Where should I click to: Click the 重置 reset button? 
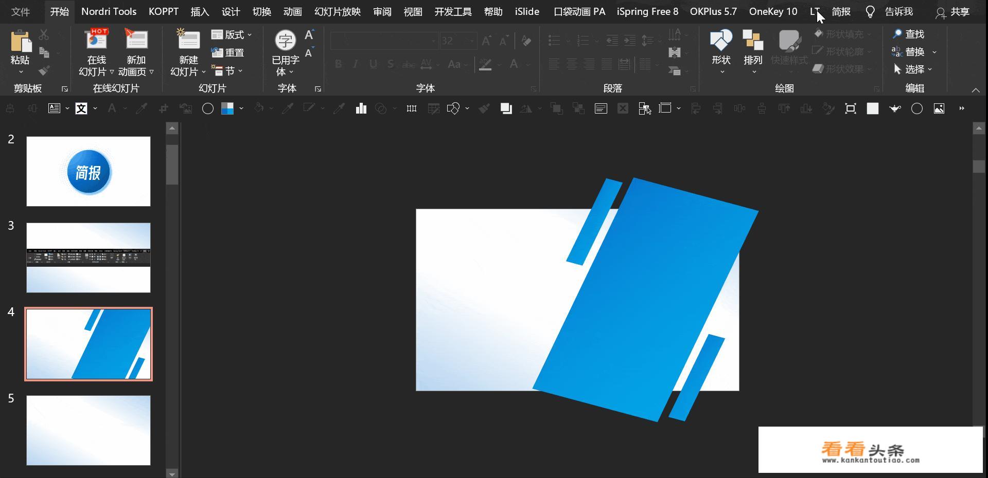[227, 52]
